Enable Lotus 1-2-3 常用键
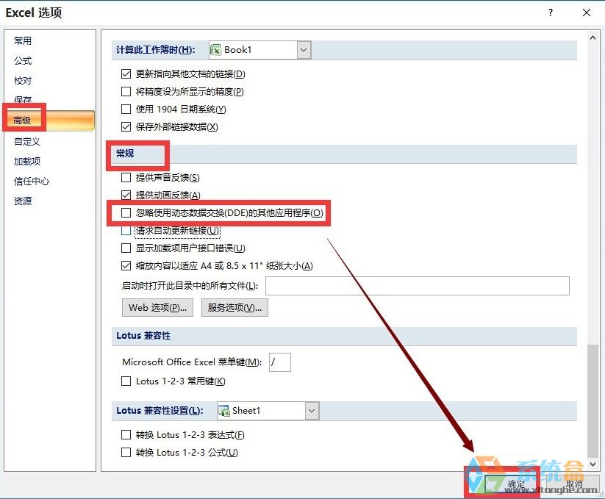Screen dimensions: 605x499 pos(126,381)
